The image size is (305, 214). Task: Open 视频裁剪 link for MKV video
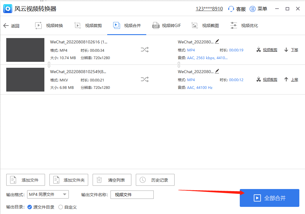(270, 80)
